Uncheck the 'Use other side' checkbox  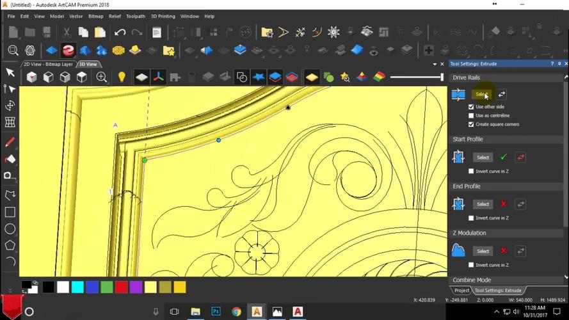472,107
